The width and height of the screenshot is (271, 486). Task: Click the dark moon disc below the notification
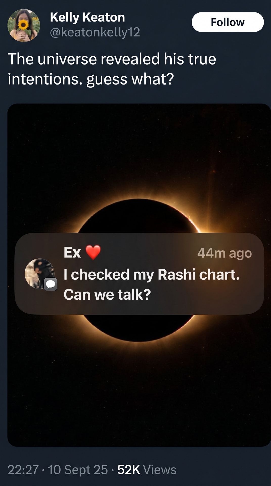coord(138,328)
